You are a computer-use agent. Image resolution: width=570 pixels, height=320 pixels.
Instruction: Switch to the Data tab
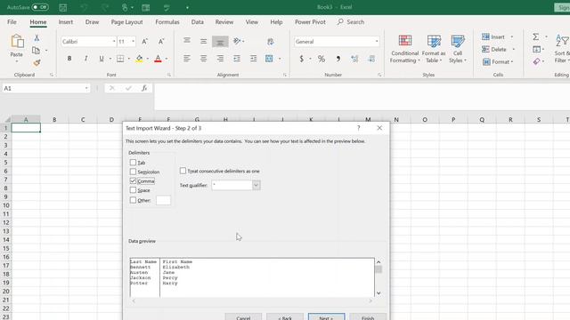(x=198, y=22)
